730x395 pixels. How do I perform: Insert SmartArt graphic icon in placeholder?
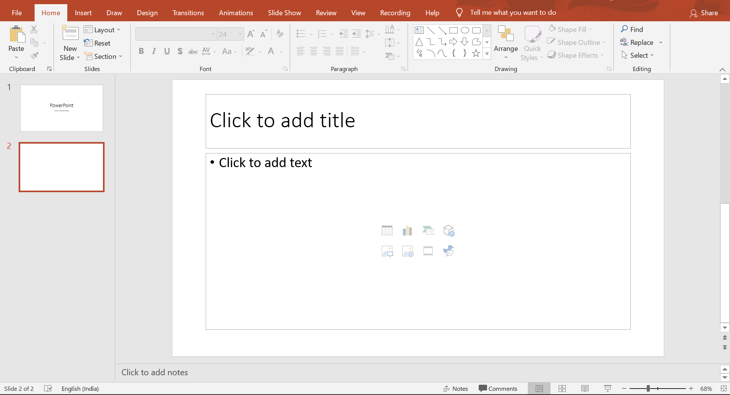(x=428, y=231)
